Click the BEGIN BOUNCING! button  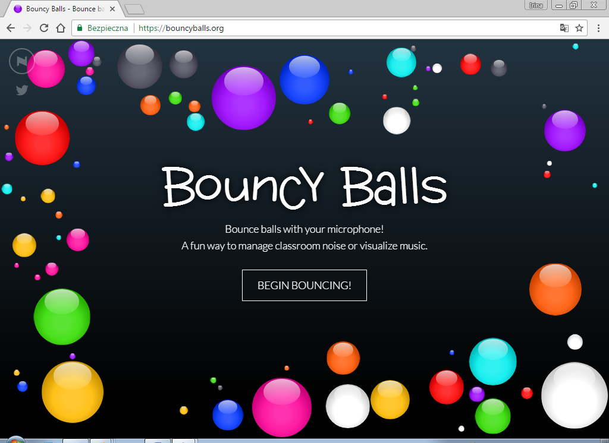click(x=304, y=285)
